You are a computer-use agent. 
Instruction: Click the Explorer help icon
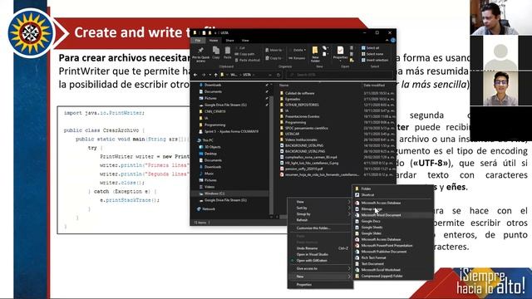pyautogui.click(x=393, y=41)
